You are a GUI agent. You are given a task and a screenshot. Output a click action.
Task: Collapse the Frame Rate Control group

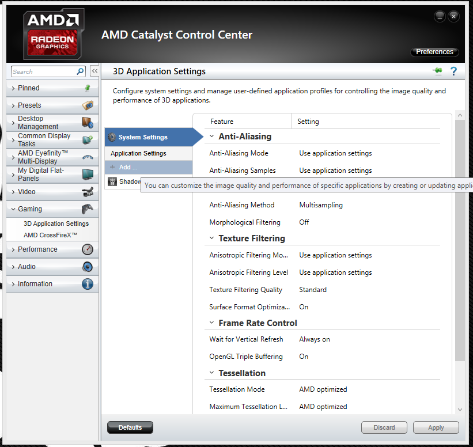pyautogui.click(x=212, y=323)
